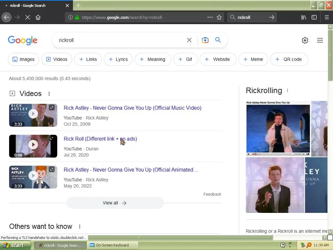Click the 11:39 AM clock
The image size is (333, 250).
(321, 245)
